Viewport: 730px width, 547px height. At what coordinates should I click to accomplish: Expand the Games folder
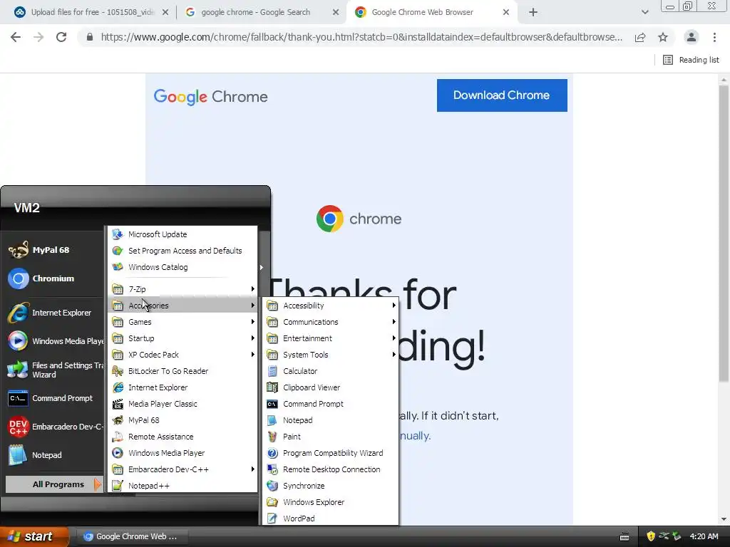(x=182, y=322)
